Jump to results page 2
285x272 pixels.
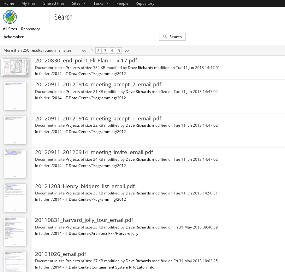tap(98, 50)
